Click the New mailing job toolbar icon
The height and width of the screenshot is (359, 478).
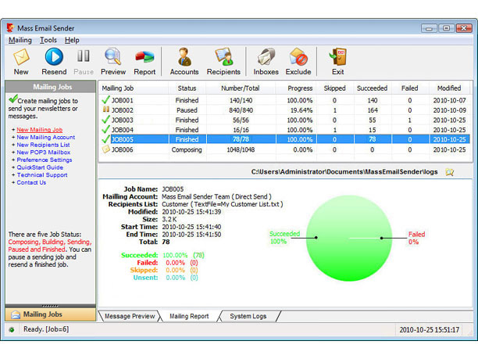tap(21, 57)
